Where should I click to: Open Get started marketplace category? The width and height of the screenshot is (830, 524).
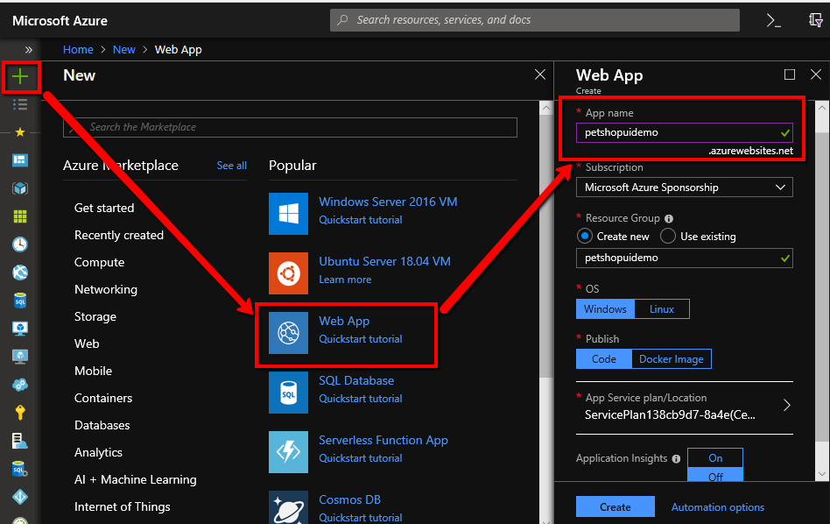click(104, 208)
